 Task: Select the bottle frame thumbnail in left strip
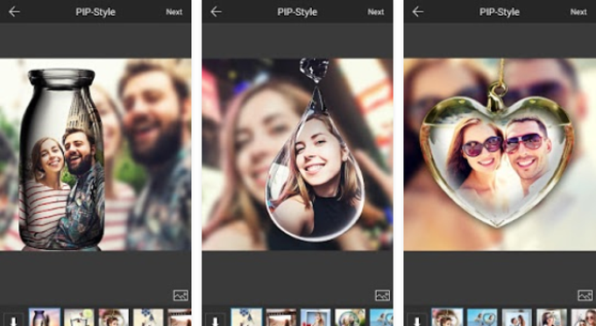tap(45, 317)
